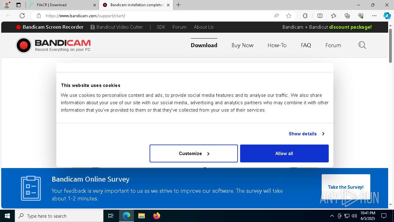Open Forum in main navigation

333,45
